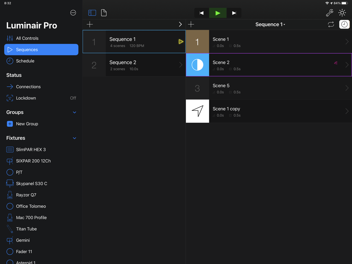Create a New Group
This screenshot has height=264, width=352.
click(41, 124)
